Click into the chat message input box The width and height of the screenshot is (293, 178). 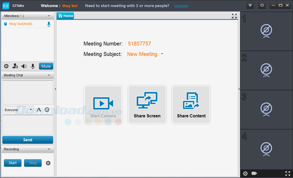point(27,125)
